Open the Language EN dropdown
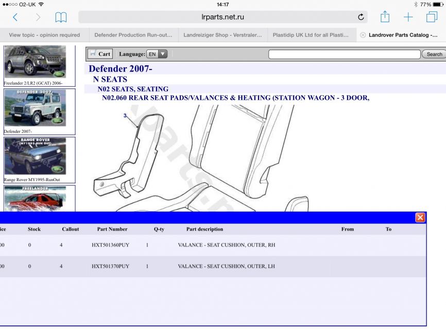The height and width of the screenshot is (334, 446). tap(157, 54)
